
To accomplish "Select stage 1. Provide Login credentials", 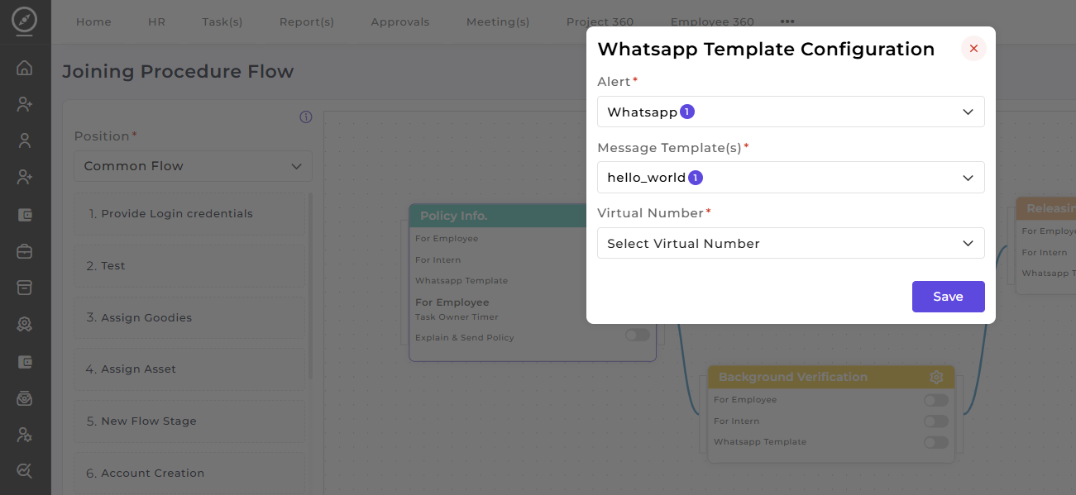I will 189,214.
